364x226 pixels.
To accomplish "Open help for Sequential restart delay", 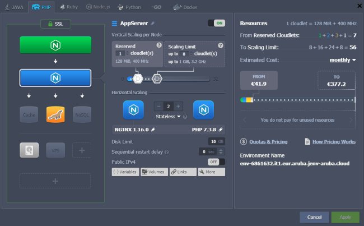I will point(166,152).
